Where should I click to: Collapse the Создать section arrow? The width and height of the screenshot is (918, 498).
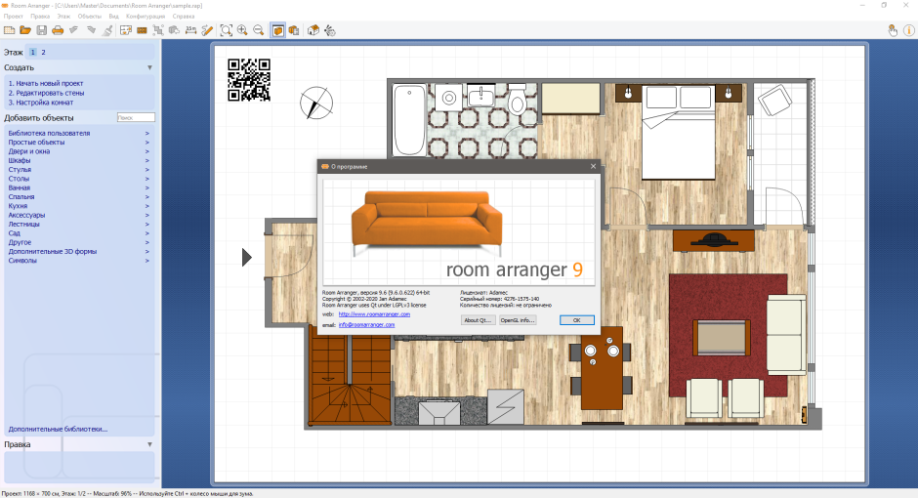pos(149,68)
